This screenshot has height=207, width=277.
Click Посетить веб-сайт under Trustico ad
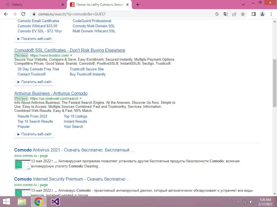click(34, 82)
